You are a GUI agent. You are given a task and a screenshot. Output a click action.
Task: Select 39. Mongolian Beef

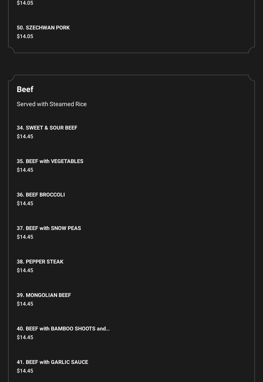pos(44,295)
